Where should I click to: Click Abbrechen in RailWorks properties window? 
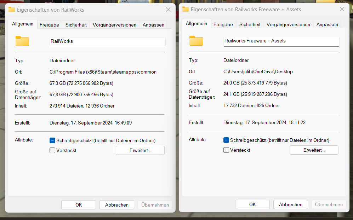(117, 205)
